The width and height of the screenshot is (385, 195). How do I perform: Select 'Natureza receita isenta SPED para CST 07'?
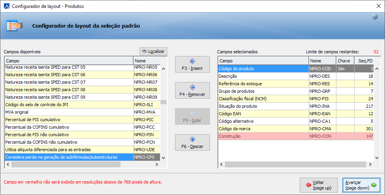(x=83, y=82)
